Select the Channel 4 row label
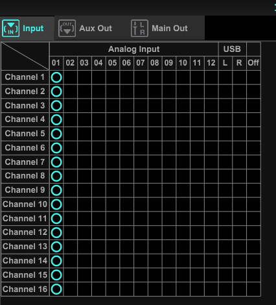This screenshot has width=276, height=305. pos(25,119)
